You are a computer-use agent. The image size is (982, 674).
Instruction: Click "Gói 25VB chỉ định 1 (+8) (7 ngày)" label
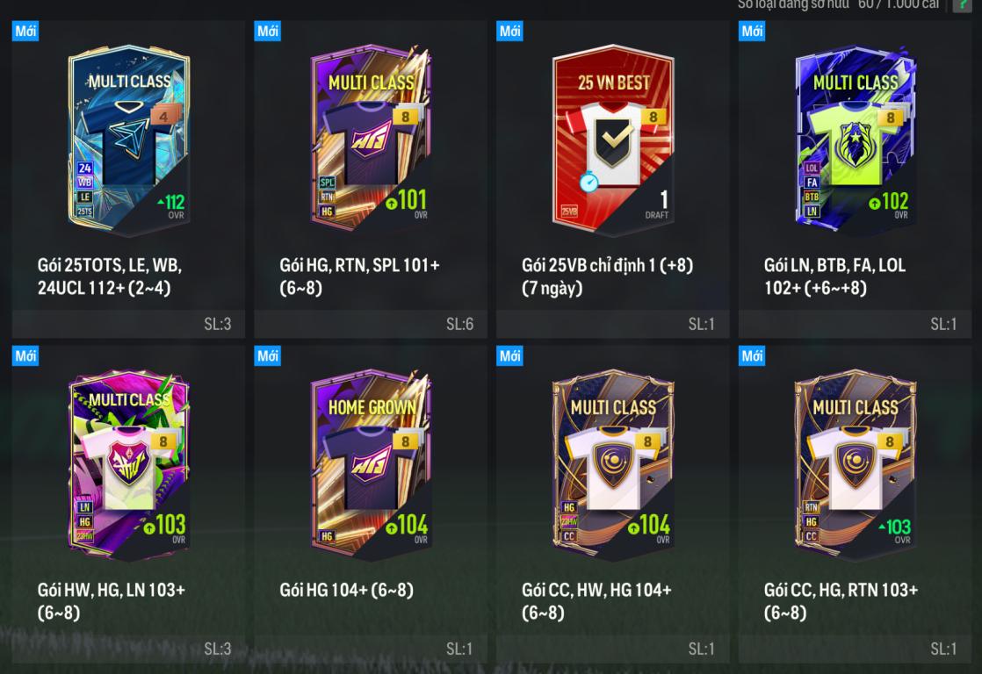(x=608, y=276)
